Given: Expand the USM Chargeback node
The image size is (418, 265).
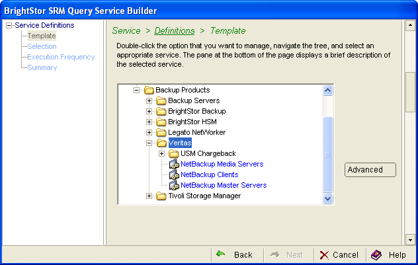Looking at the screenshot, I should (x=161, y=154).
